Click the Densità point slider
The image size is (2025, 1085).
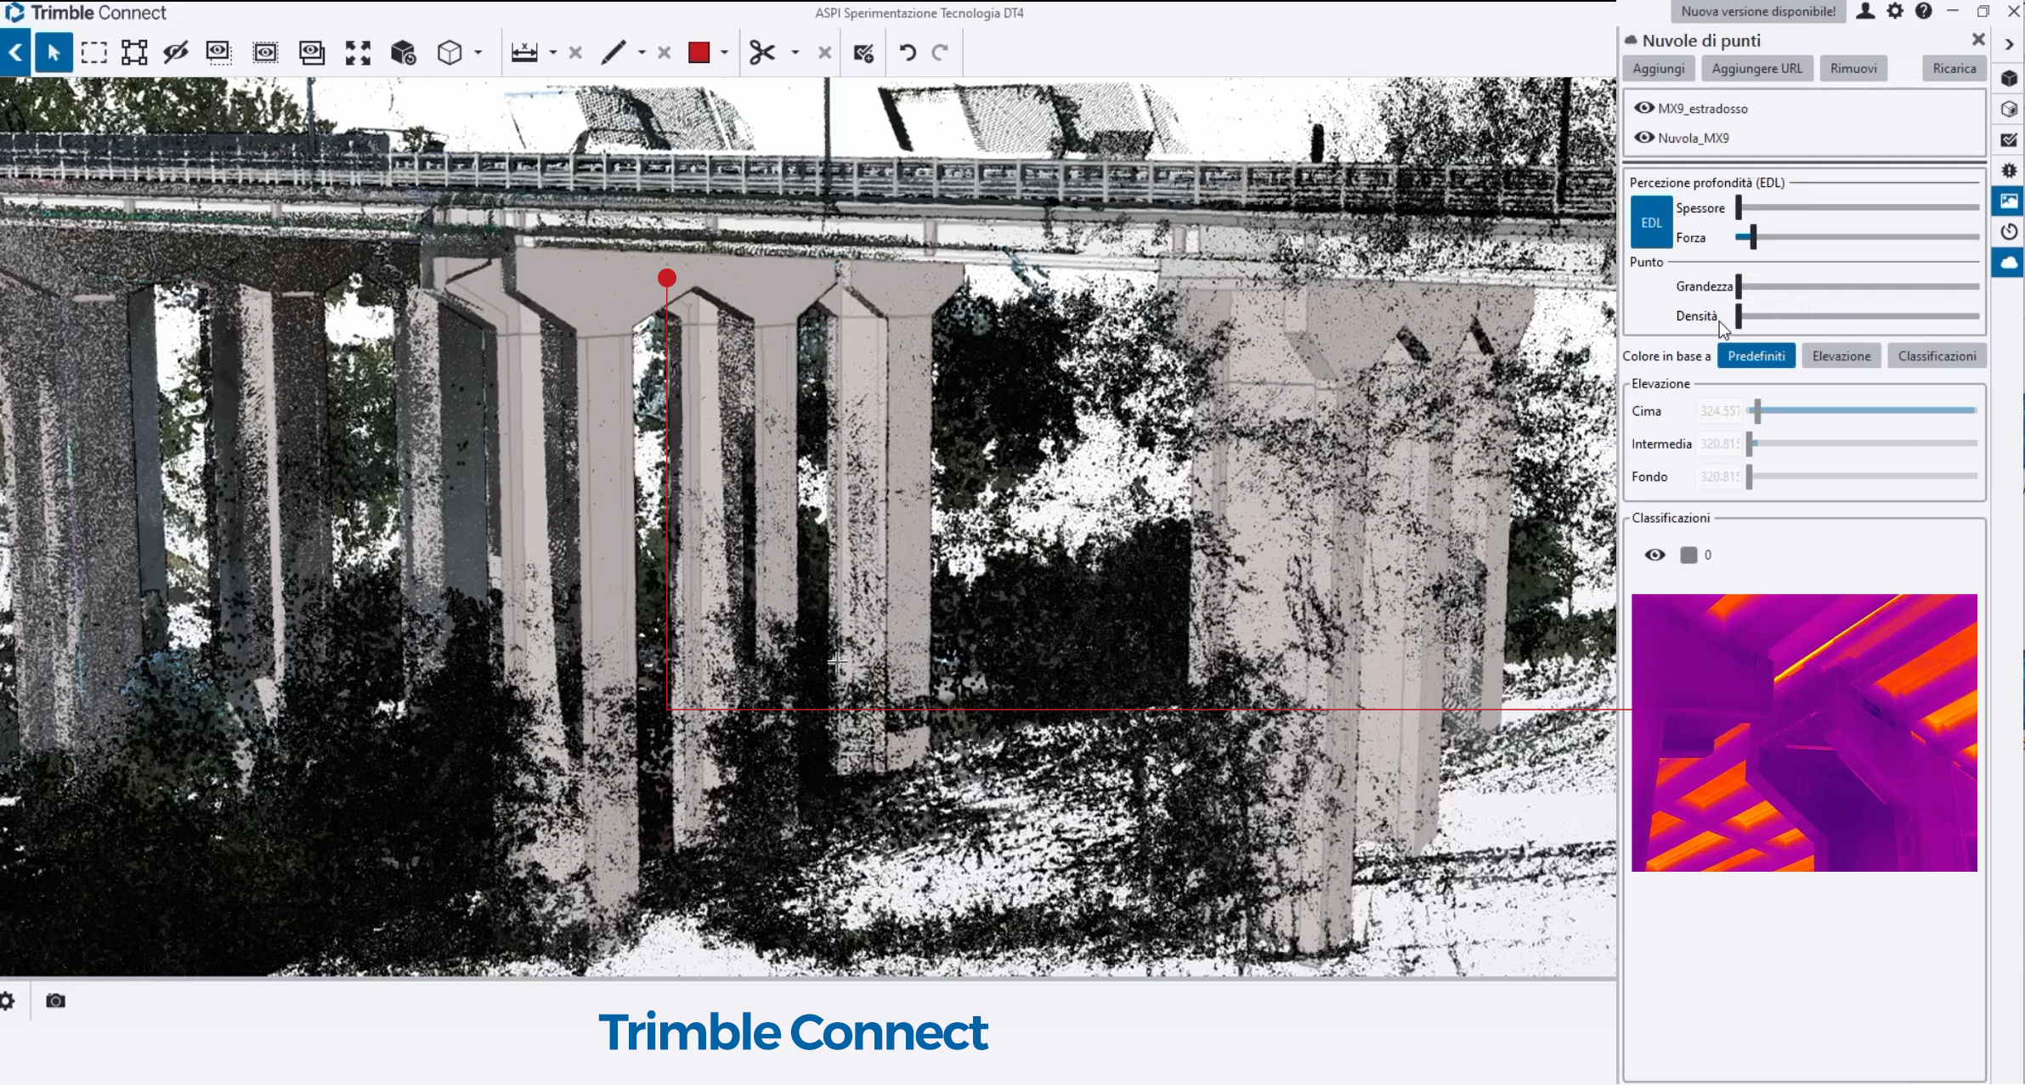[x=1858, y=316]
